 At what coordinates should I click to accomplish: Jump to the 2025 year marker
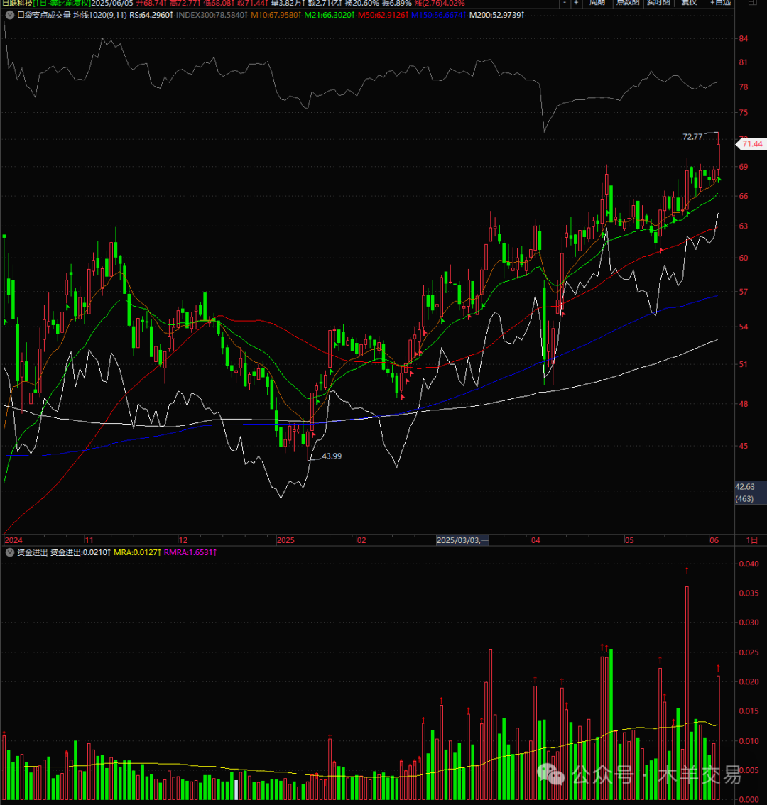pyautogui.click(x=285, y=540)
